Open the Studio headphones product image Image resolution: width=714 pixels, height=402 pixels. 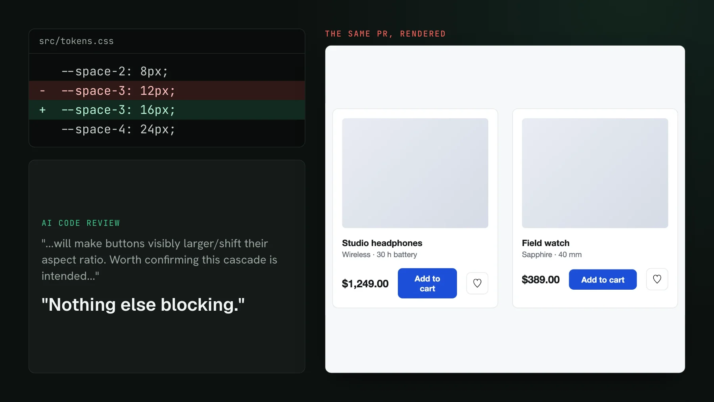[415, 173]
